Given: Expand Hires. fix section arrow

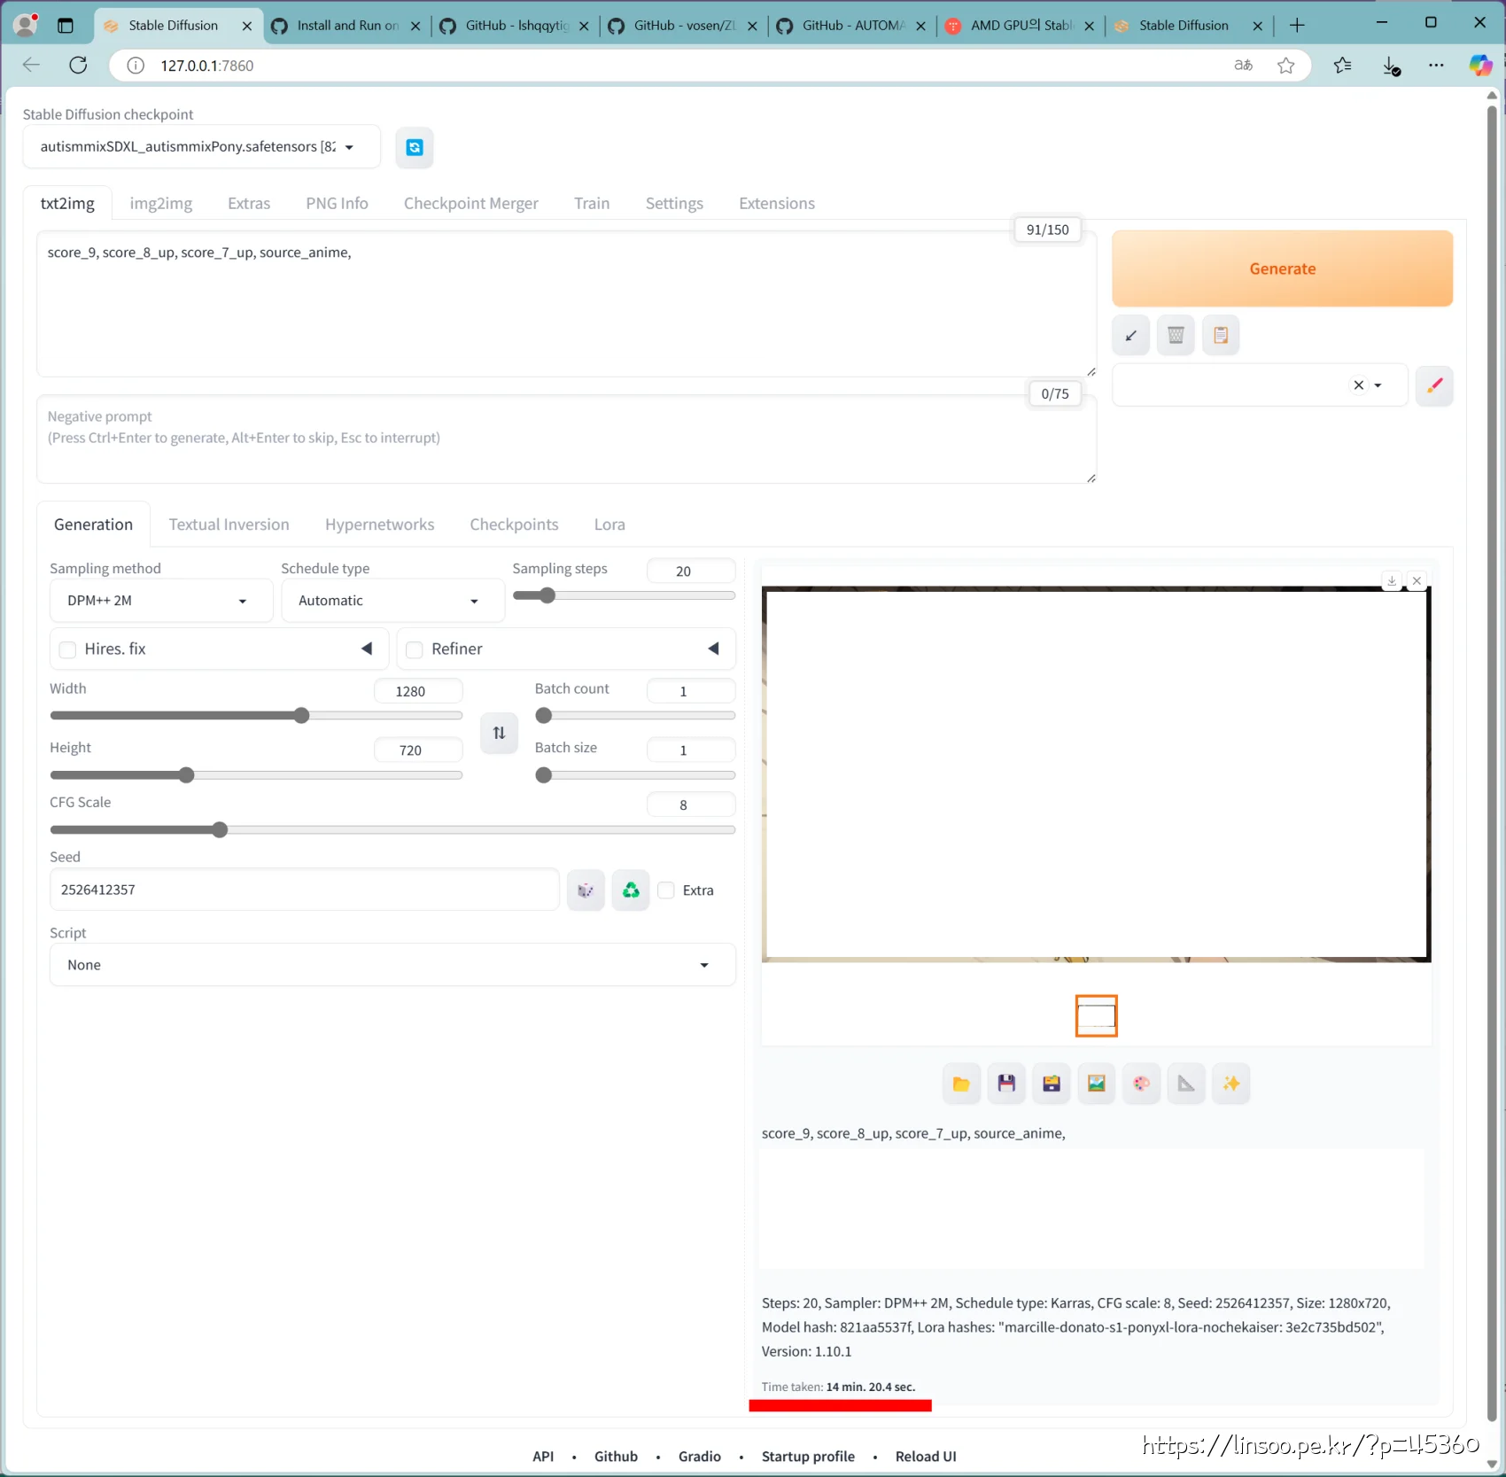Looking at the screenshot, I should [x=367, y=649].
